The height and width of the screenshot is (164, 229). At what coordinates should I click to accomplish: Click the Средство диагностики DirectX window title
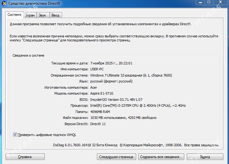click(34, 3)
